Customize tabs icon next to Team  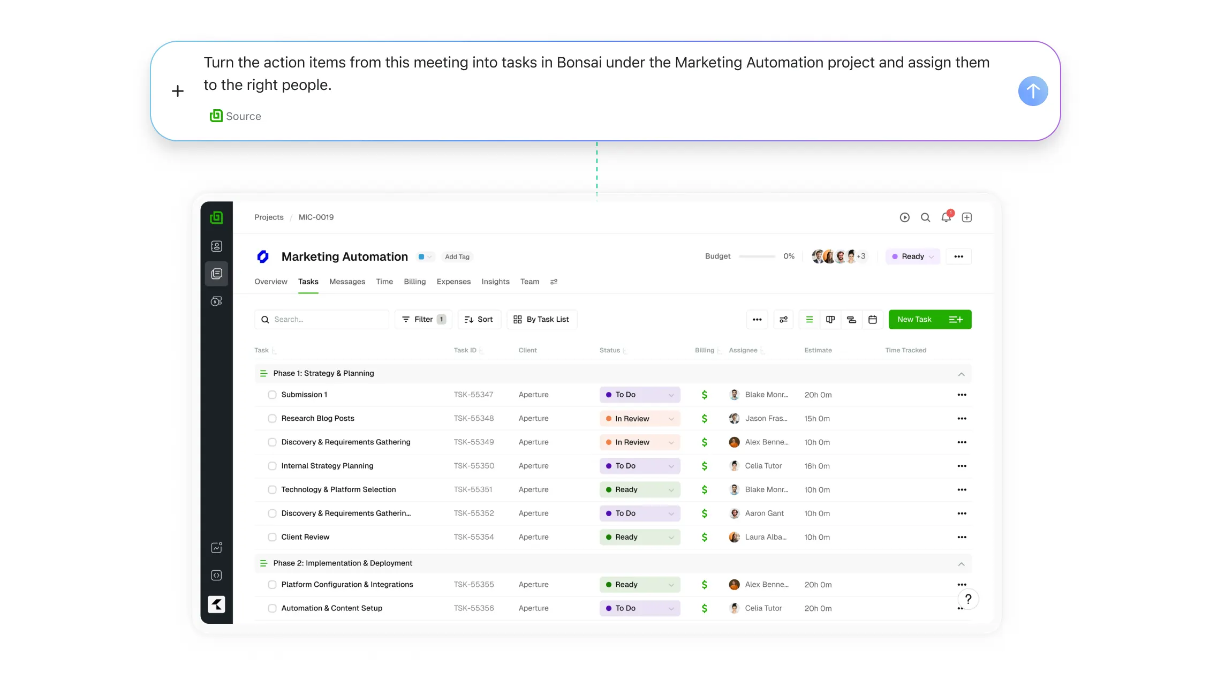pyautogui.click(x=554, y=282)
